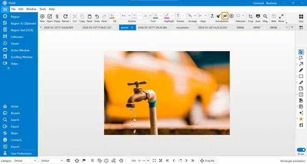Zoom in with the plus button
307x164 pixels.
click(x=139, y=160)
